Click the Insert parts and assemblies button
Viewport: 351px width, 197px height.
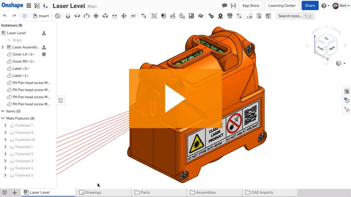pos(41,16)
